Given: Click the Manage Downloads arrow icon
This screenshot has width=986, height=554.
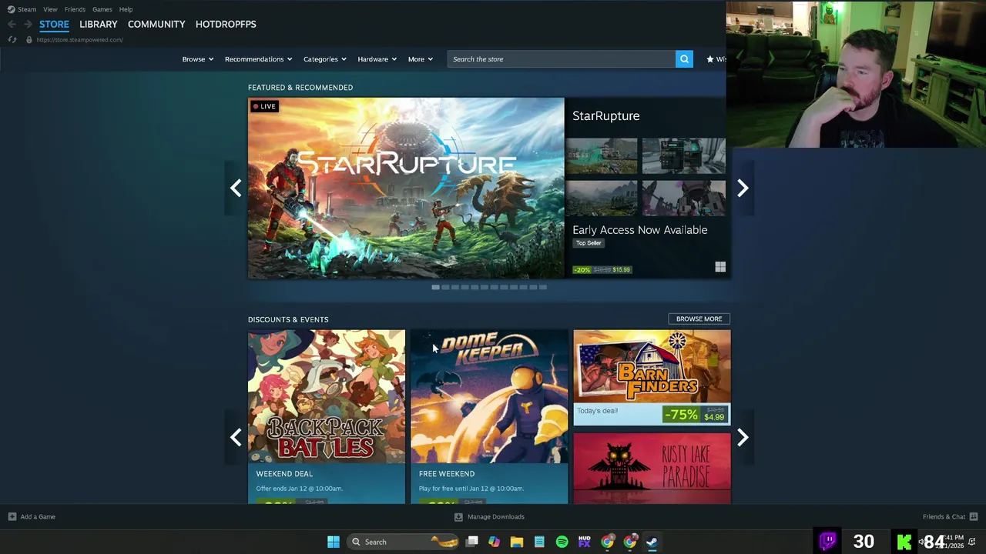Looking at the screenshot, I should click(458, 516).
